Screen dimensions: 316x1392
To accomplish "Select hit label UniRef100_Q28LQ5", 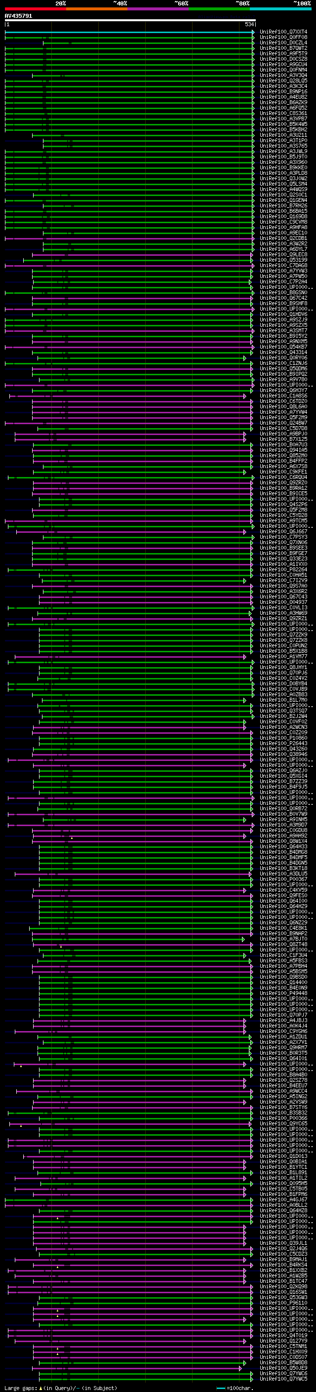I will (283, 80).
